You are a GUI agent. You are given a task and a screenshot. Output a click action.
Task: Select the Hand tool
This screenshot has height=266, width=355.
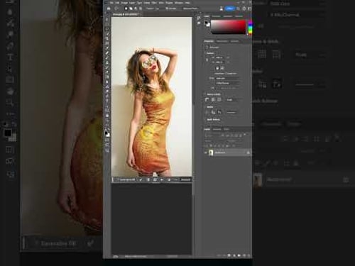[x=107, y=116]
